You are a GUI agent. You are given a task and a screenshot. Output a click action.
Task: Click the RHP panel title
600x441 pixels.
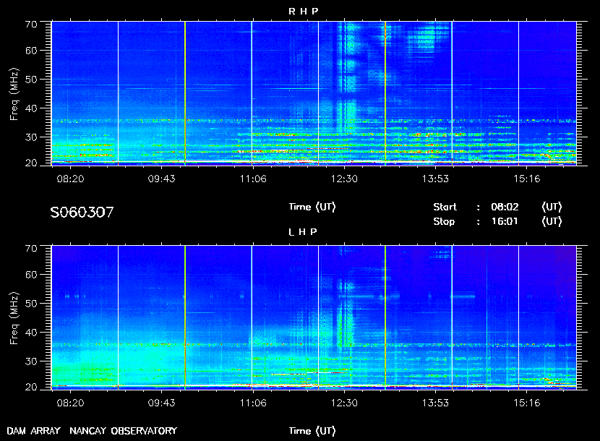click(x=303, y=12)
